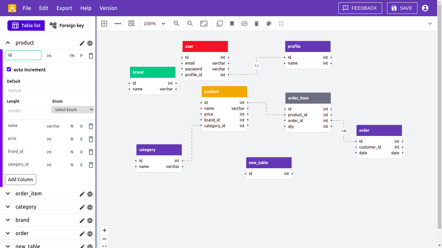Toggle nullable N on name column
The width and height of the screenshot is (442, 248).
coord(72,126)
